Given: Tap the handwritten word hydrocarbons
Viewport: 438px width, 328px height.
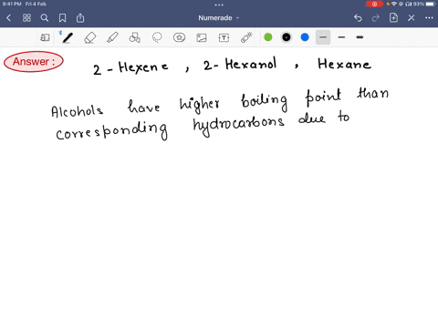Looking at the screenshot, I should point(239,125).
